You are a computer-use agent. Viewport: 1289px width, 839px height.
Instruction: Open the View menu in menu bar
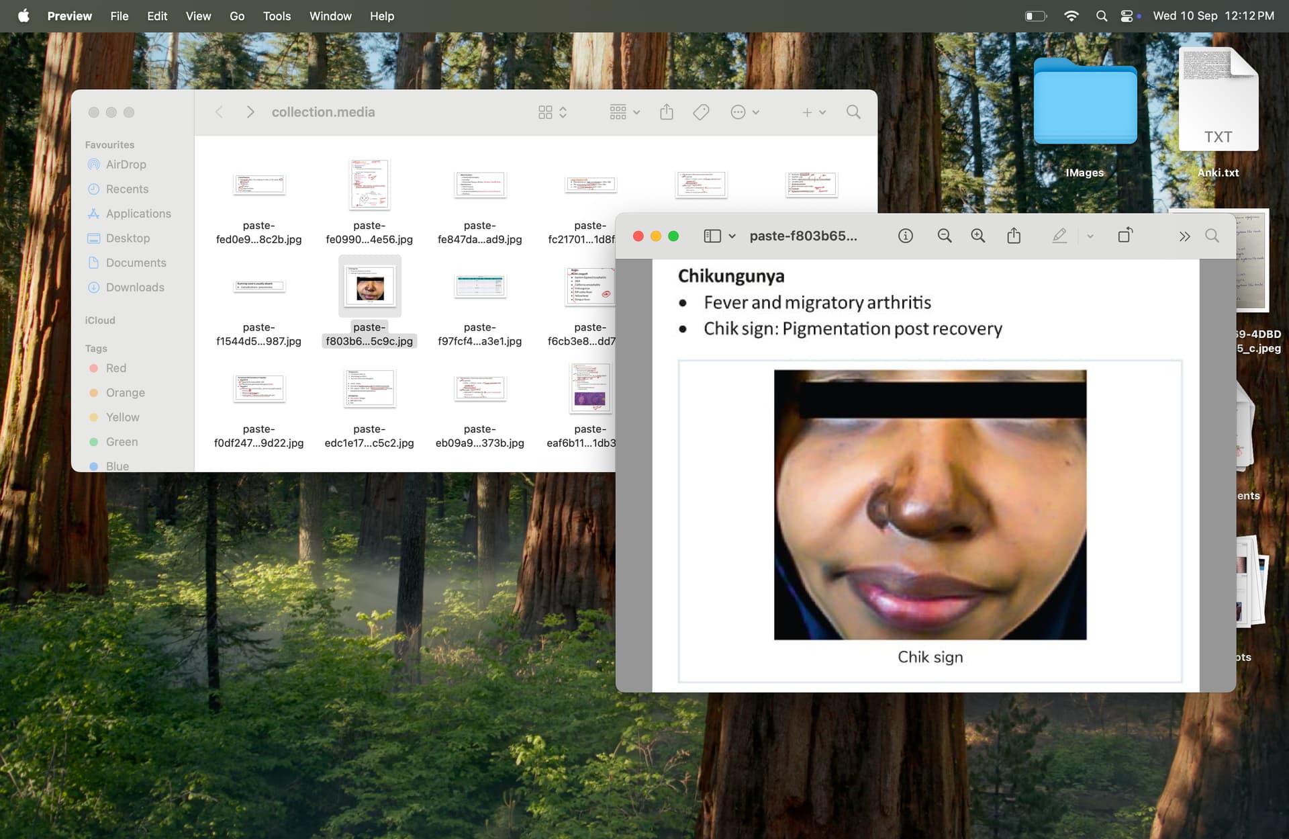click(x=198, y=15)
